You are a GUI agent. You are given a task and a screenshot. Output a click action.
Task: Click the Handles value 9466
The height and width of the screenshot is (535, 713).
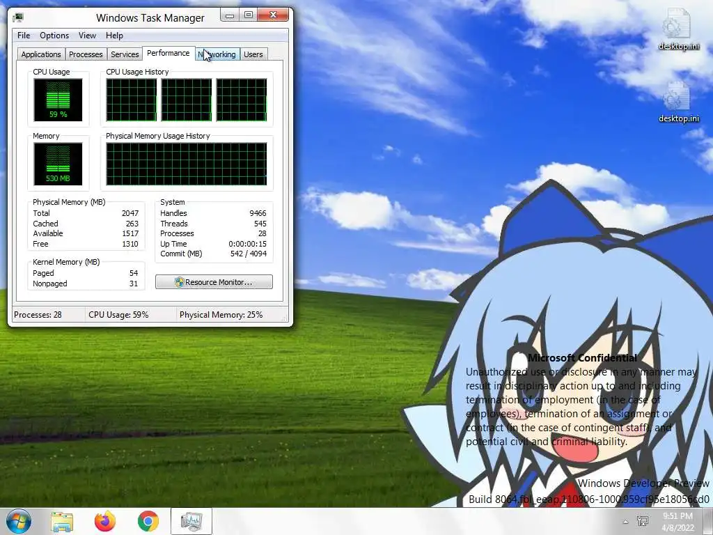[x=258, y=213]
